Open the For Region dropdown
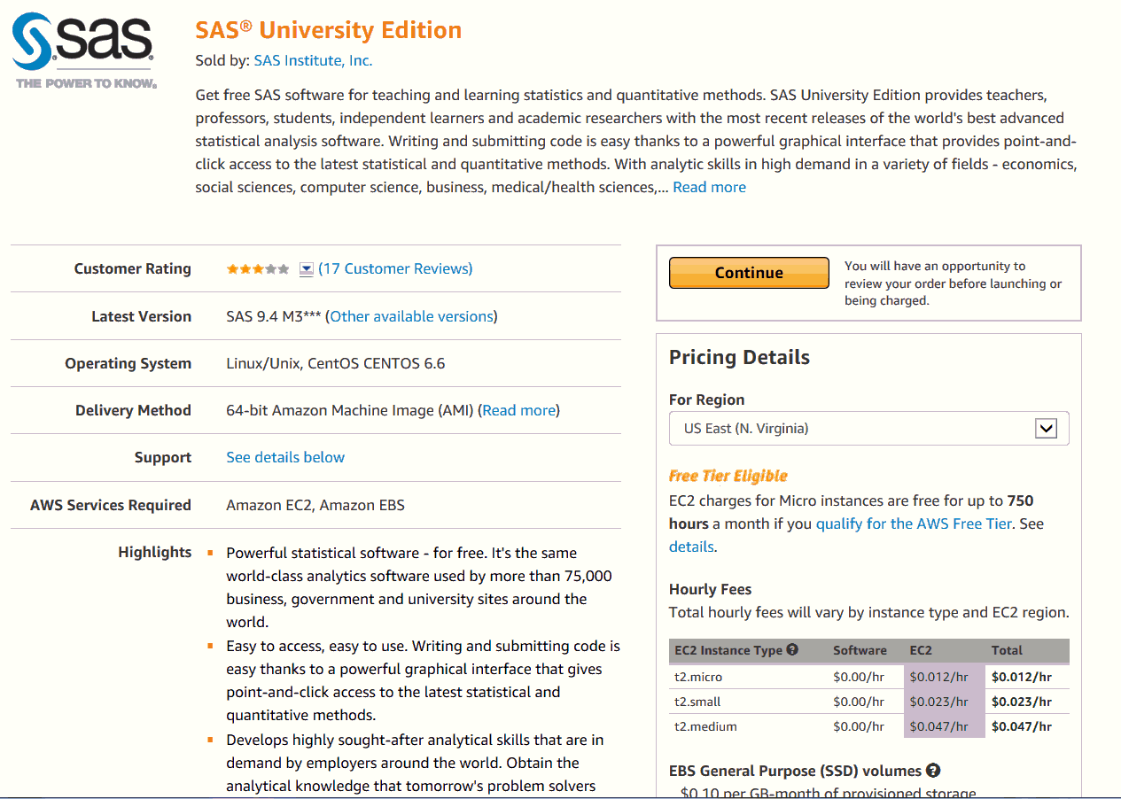1121x799 pixels. tap(868, 429)
